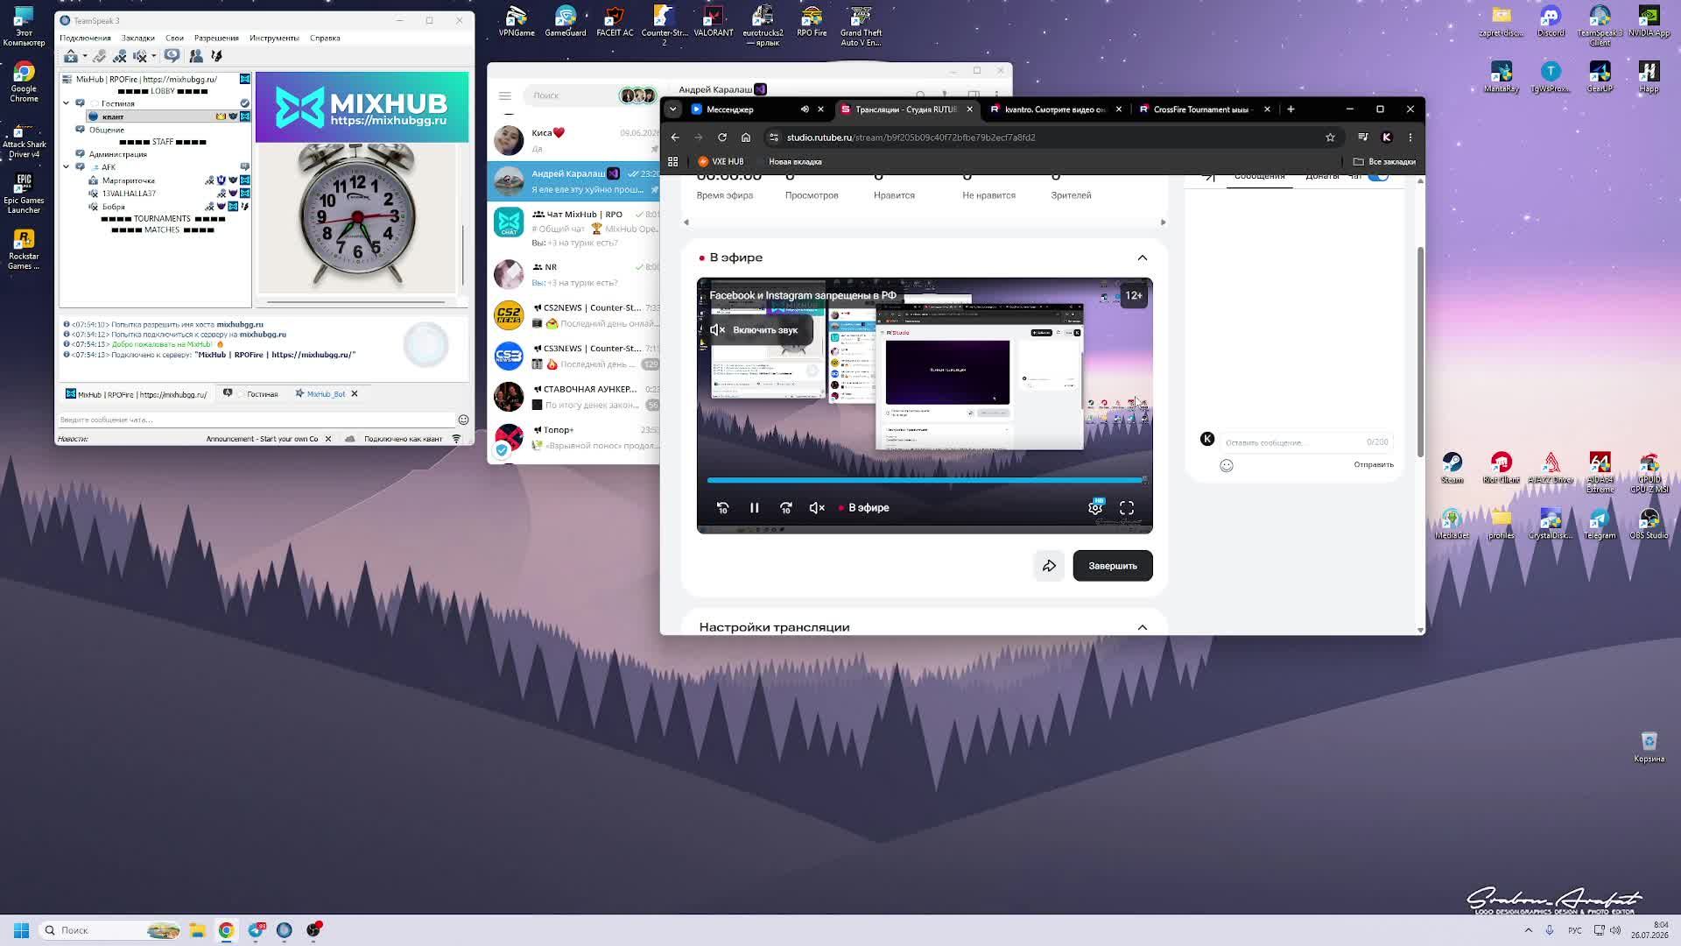Open Chrome media controls icon
The image size is (1681, 946).
point(1362,138)
